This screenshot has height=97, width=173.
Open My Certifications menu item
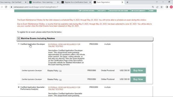point(87,11)
